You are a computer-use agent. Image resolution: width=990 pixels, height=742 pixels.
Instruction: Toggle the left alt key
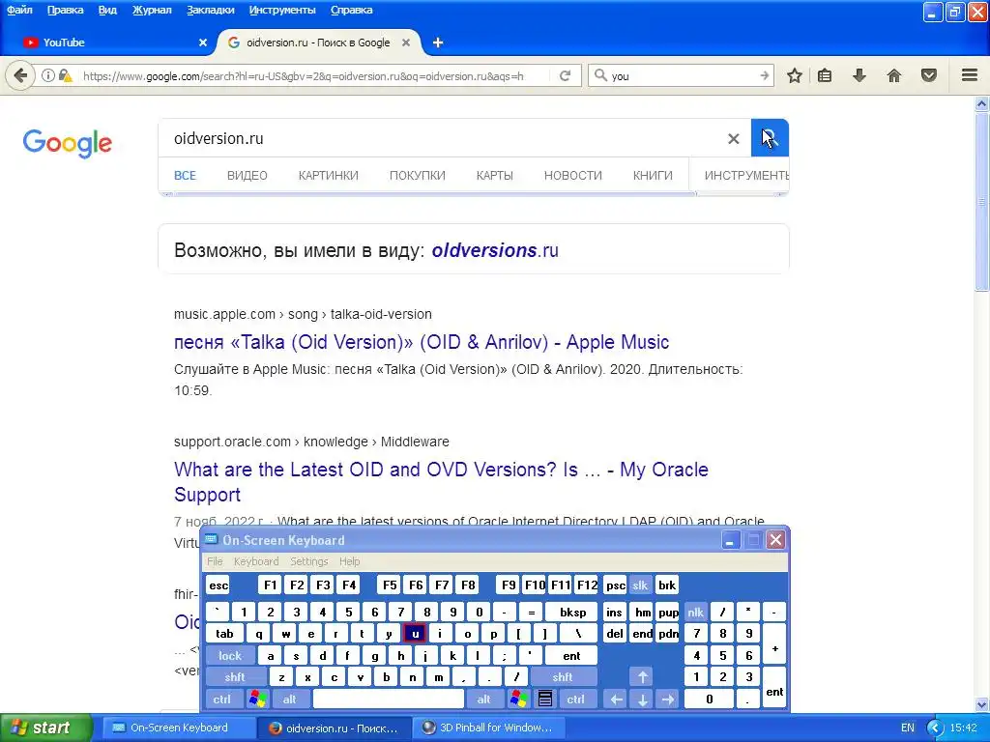(289, 699)
